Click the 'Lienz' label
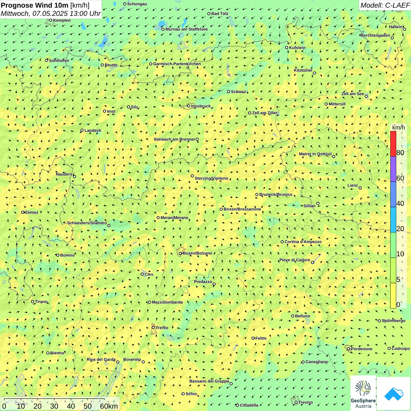This screenshot has width=411, height=411. click(x=353, y=185)
